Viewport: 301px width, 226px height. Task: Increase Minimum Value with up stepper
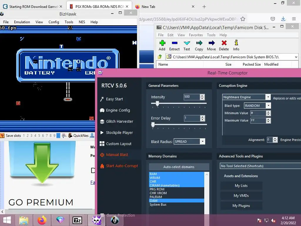[x=268, y=112]
